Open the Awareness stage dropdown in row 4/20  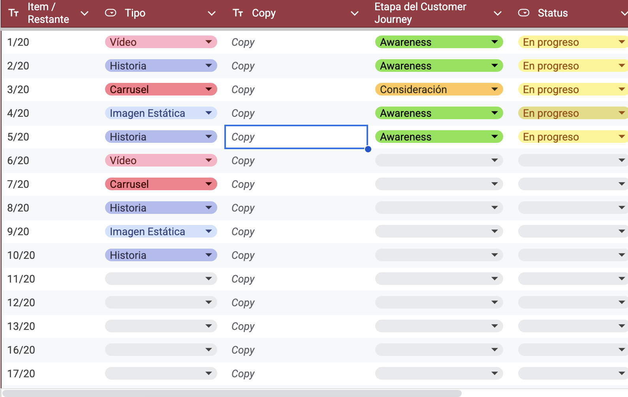pos(439,113)
